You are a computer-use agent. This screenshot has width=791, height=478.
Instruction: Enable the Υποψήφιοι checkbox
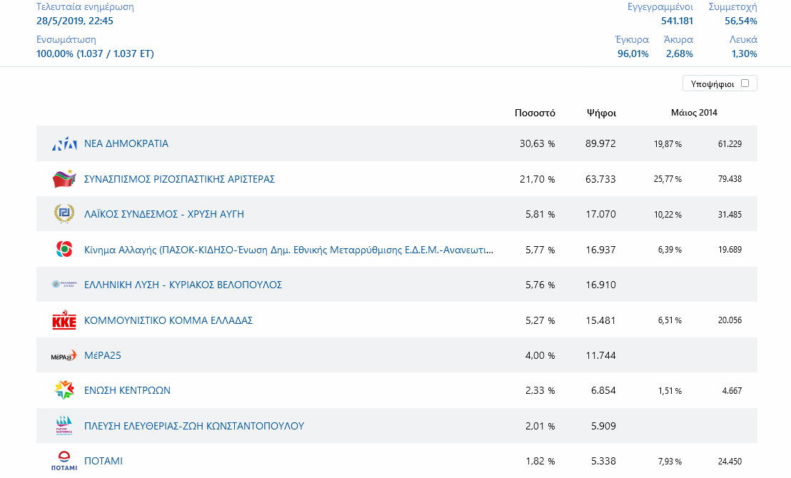[745, 83]
